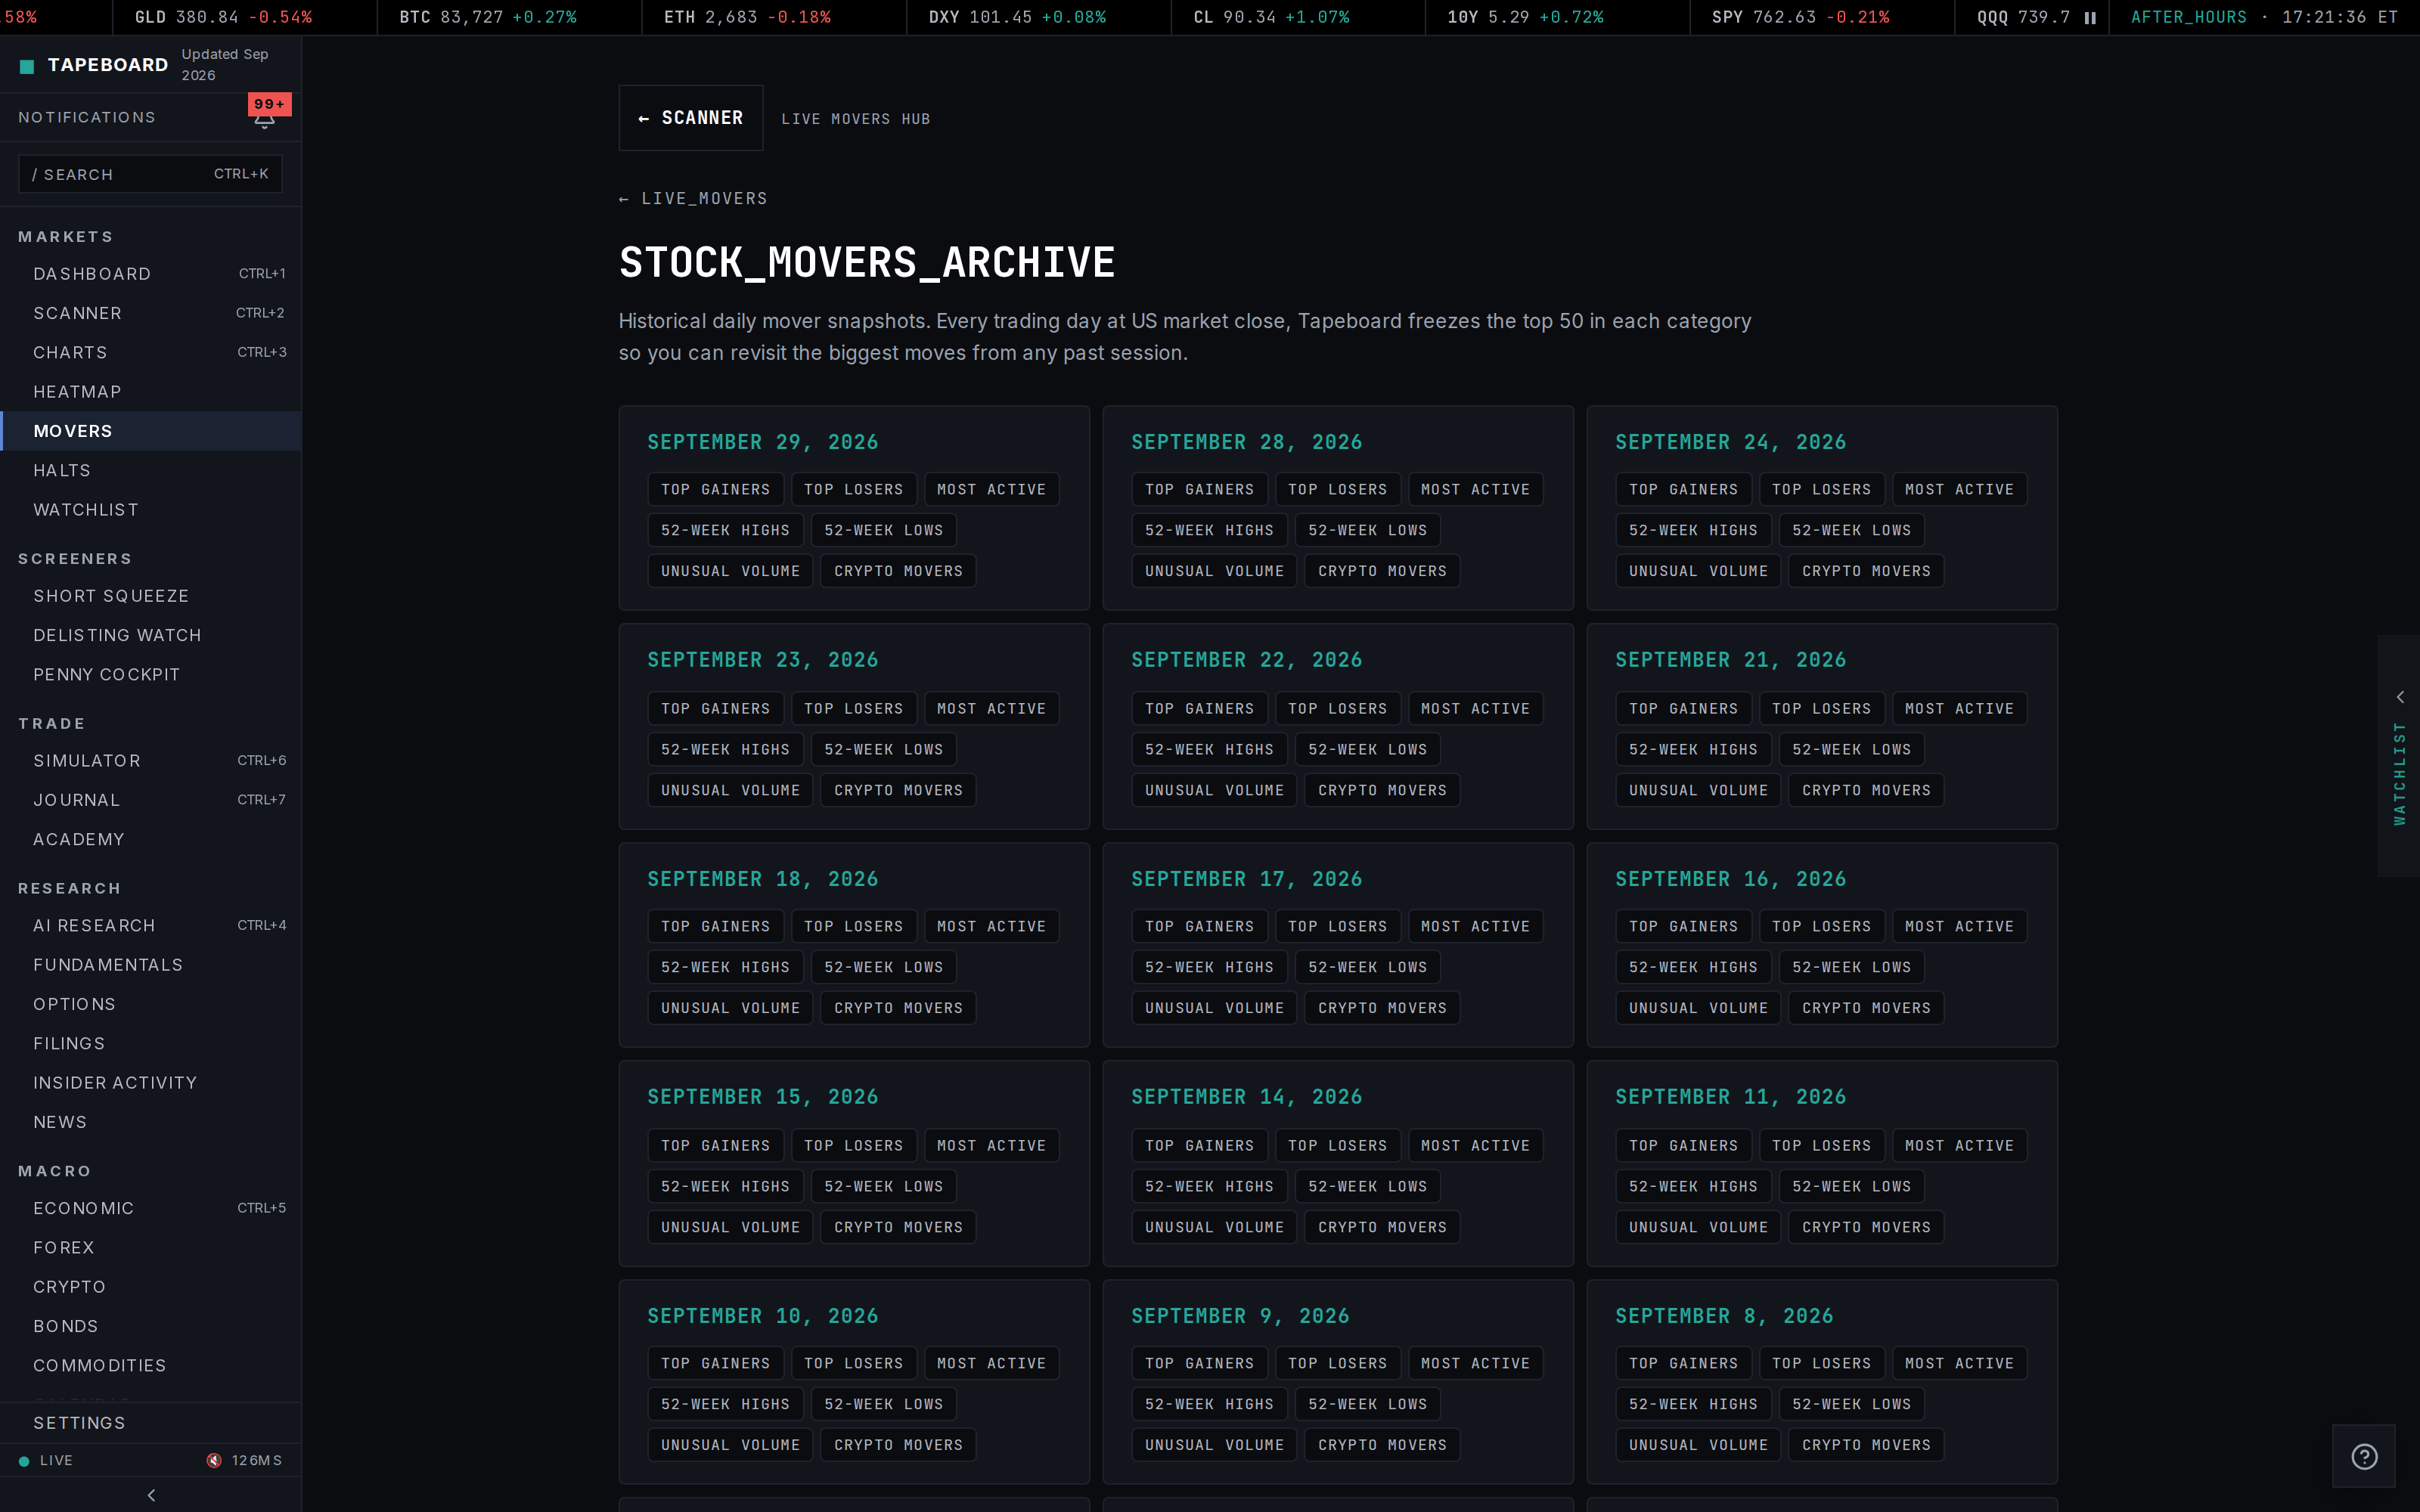Open Most Active for September 18, 2026

991,926
